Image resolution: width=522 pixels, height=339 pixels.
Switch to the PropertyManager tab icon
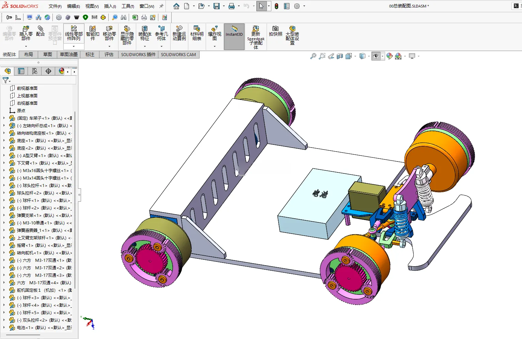[21, 71]
